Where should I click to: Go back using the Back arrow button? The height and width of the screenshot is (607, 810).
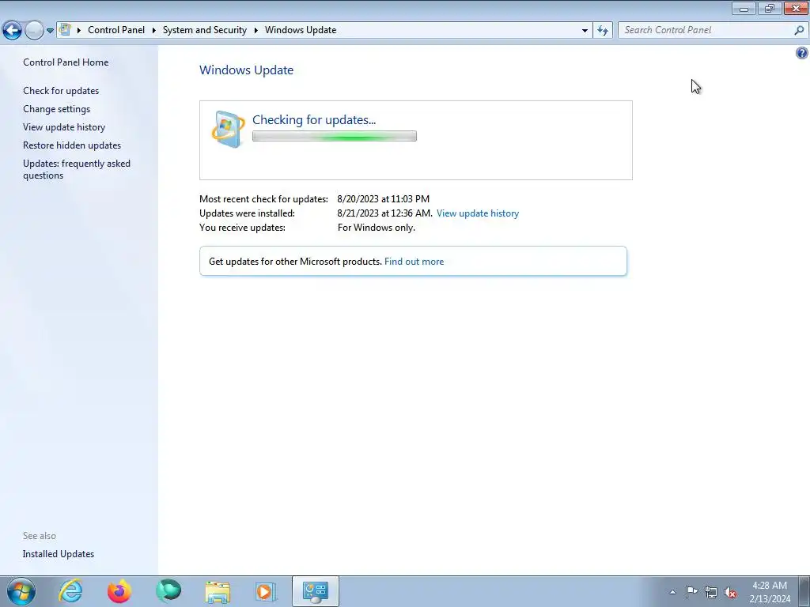click(13, 31)
